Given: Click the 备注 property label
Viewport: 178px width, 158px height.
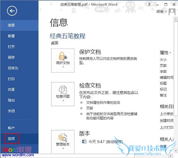Looking at the screenshot, I should [163, 95].
